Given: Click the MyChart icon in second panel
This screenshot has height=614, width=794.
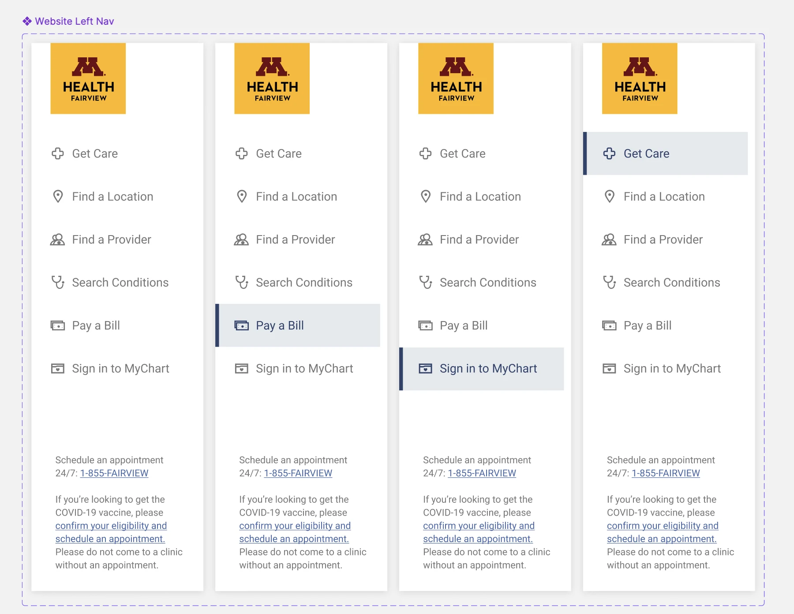Looking at the screenshot, I should 242,368.
